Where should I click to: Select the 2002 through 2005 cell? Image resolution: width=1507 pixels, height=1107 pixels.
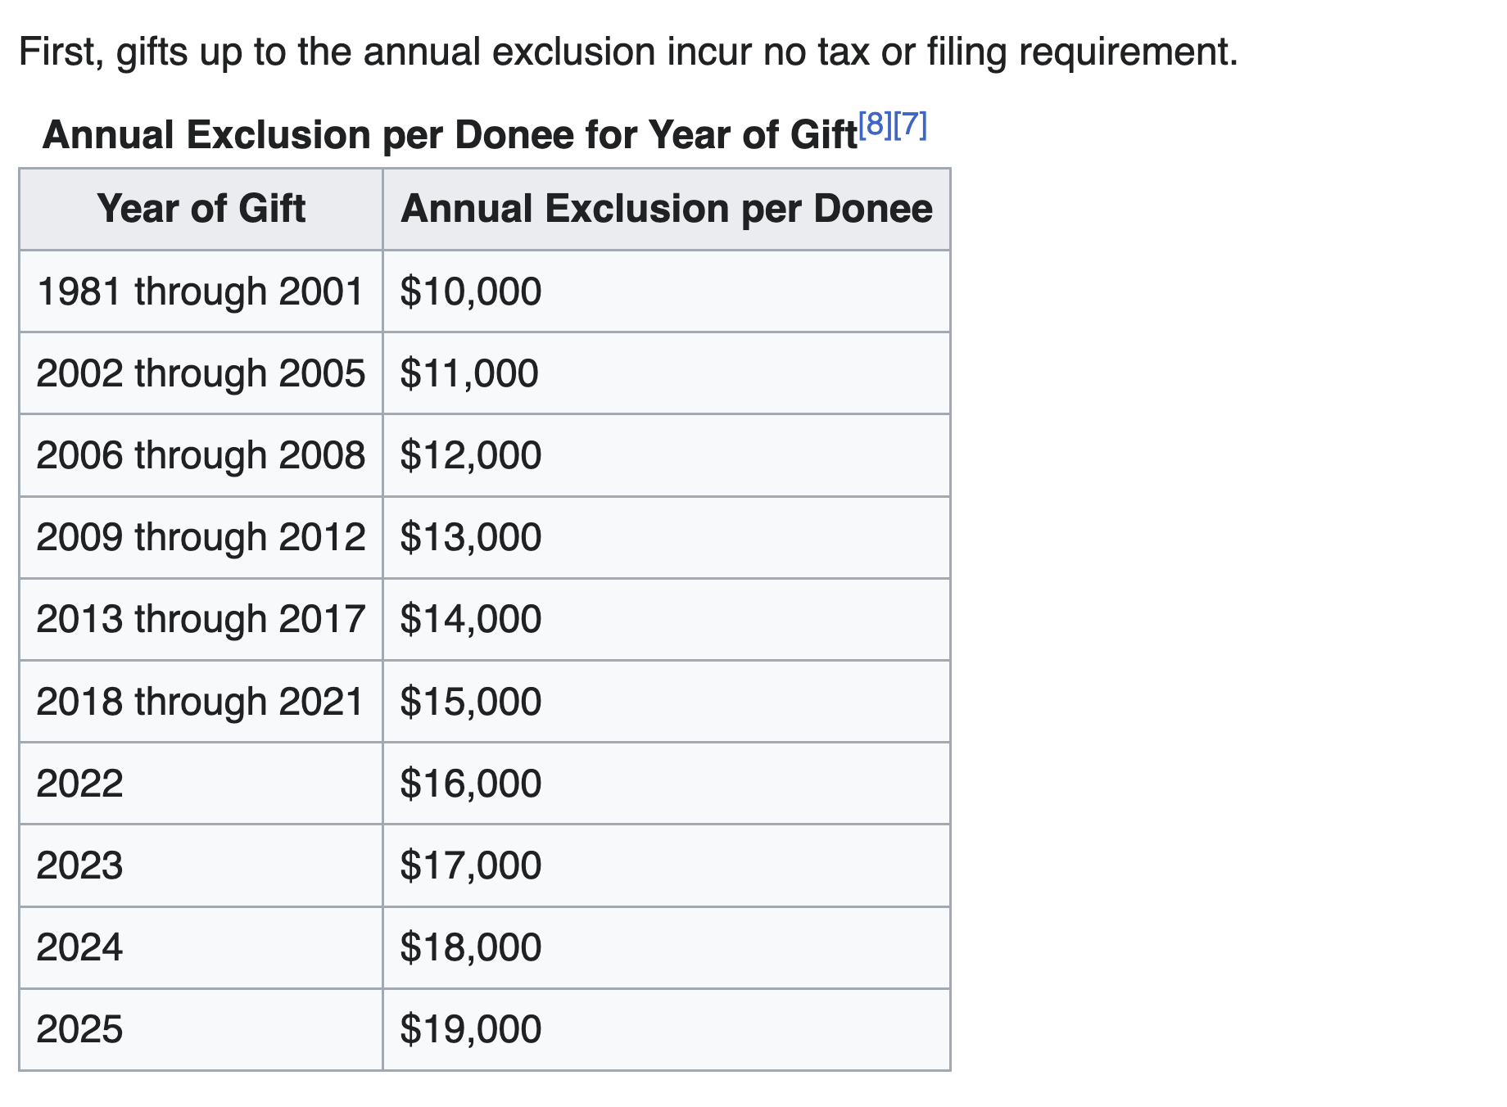point(201,373)
